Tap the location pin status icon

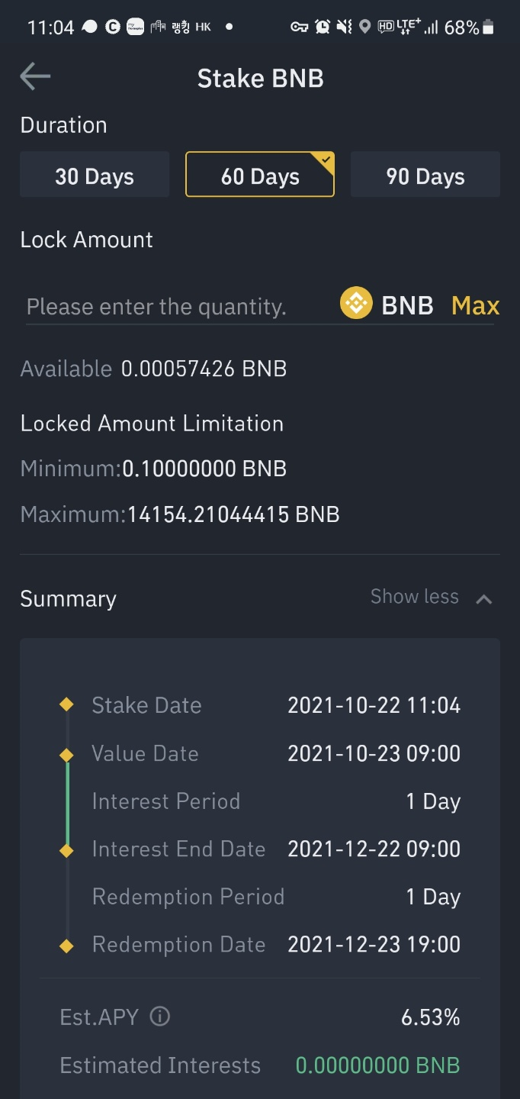364,27
